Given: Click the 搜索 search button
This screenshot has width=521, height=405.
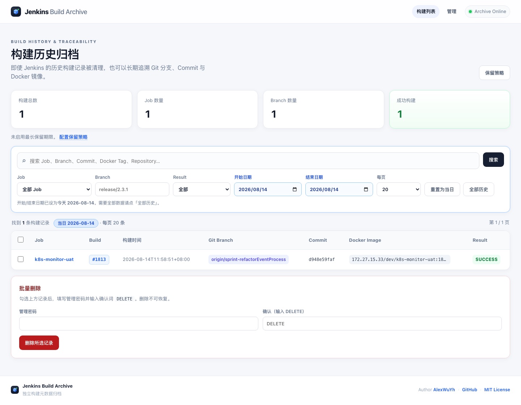Looking at the screenshot, I should 494,160.
